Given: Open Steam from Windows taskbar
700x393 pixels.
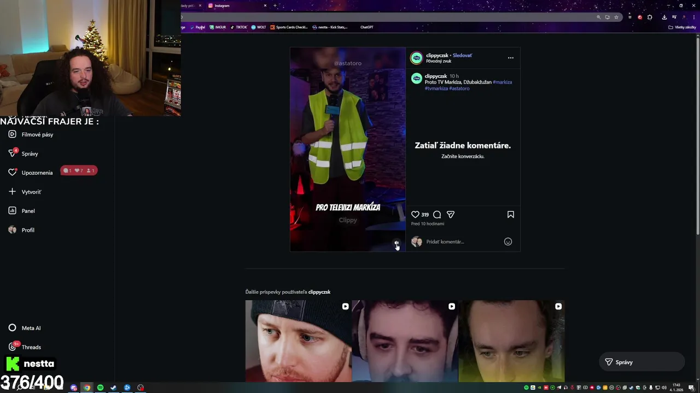Looking at the screenshot, I should point(114,388).
